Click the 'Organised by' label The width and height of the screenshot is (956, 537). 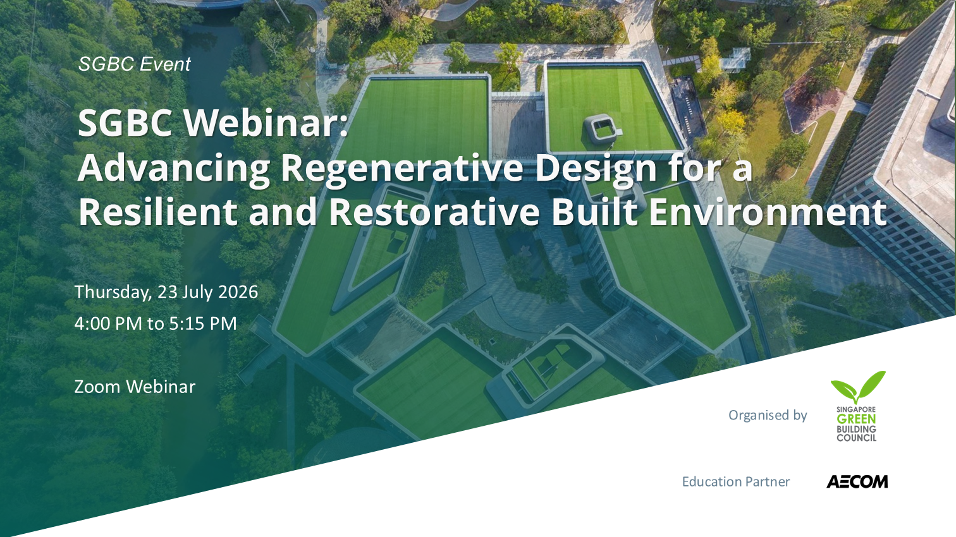768,415
